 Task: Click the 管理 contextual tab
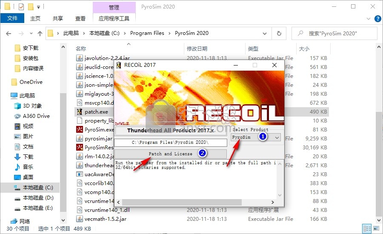pos(114,7)
